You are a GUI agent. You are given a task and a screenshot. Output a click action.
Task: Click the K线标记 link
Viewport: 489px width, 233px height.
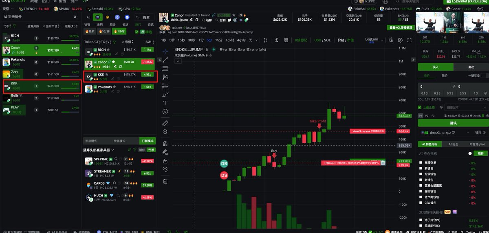pyautogui.click(x=302, y=40)
